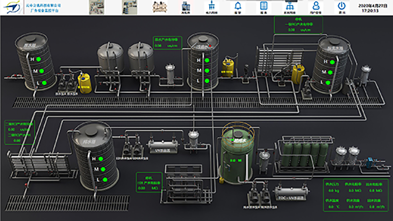Click H level indicator on bottom-left pure water tank
The height and width of the screenshot is (221, 393).
(100, 159)
